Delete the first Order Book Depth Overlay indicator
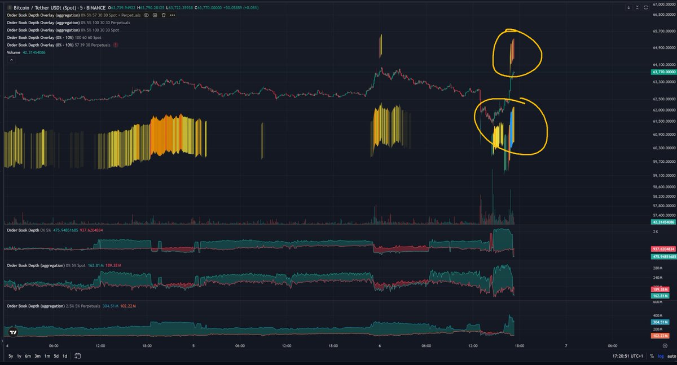677x365 pixels. tap(164, 15)
